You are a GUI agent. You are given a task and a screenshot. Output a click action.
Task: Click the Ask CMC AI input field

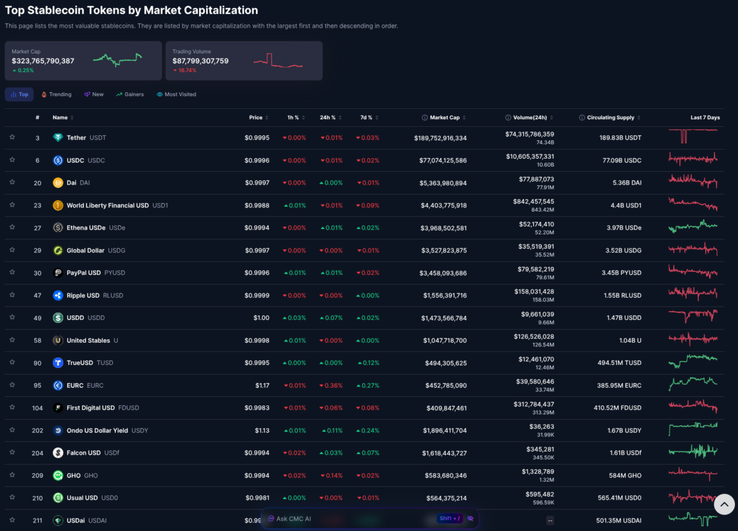tap(351, 519)
